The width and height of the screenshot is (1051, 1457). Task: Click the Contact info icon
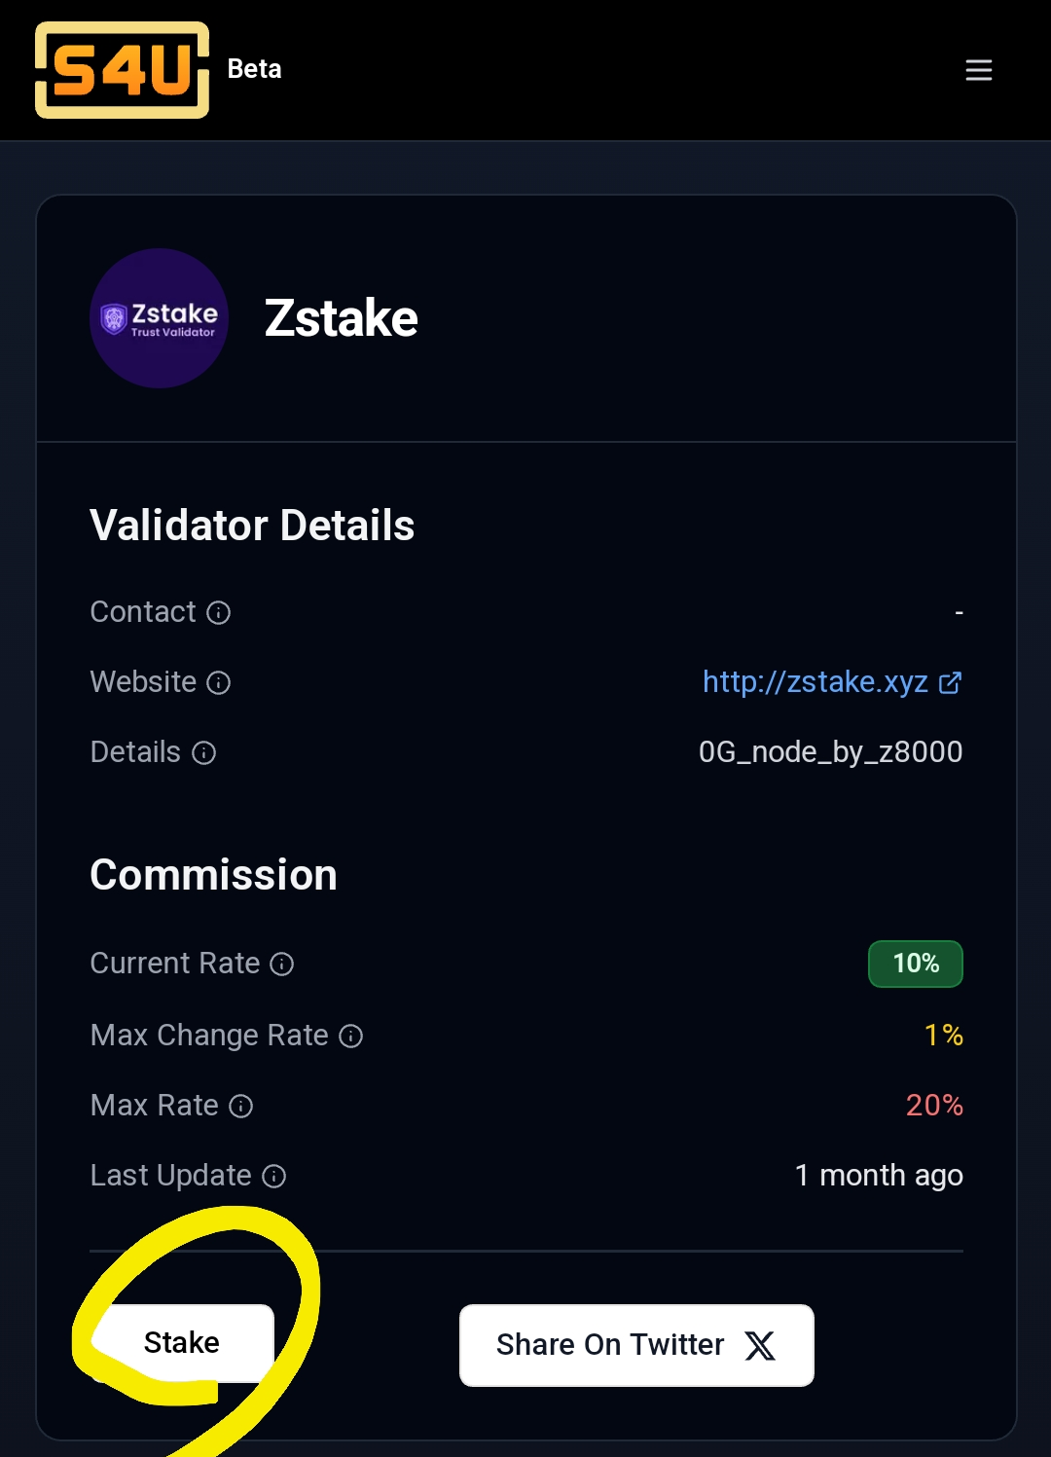click(x=219, y=612)
